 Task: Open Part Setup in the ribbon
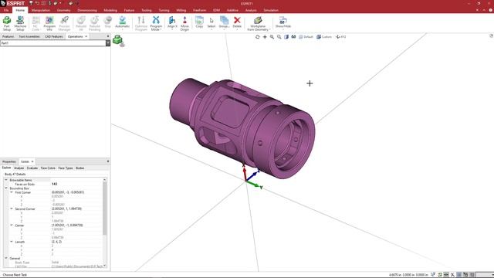(7, 23)
